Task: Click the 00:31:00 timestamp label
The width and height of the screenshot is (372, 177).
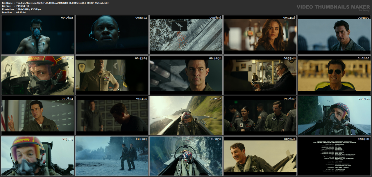Action: 363,18
